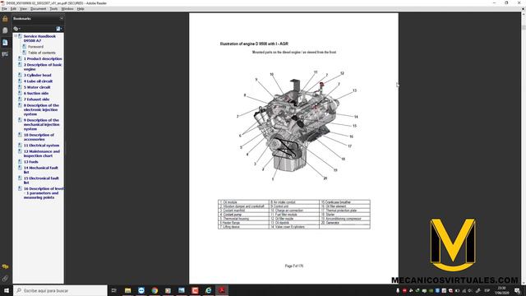Switch to Adobe Reader in the taskbar
Image resolution: width=526 pixels, height=296 pixels.
pyautogui.click(x=222, y=290)
